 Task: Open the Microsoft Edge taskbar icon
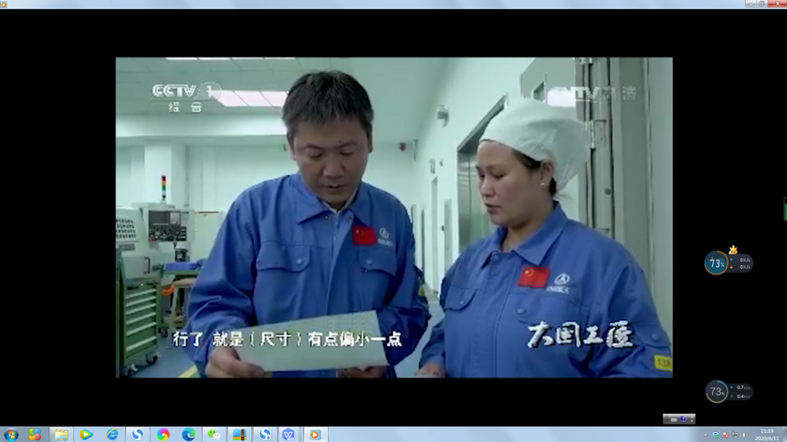[188, 435]
